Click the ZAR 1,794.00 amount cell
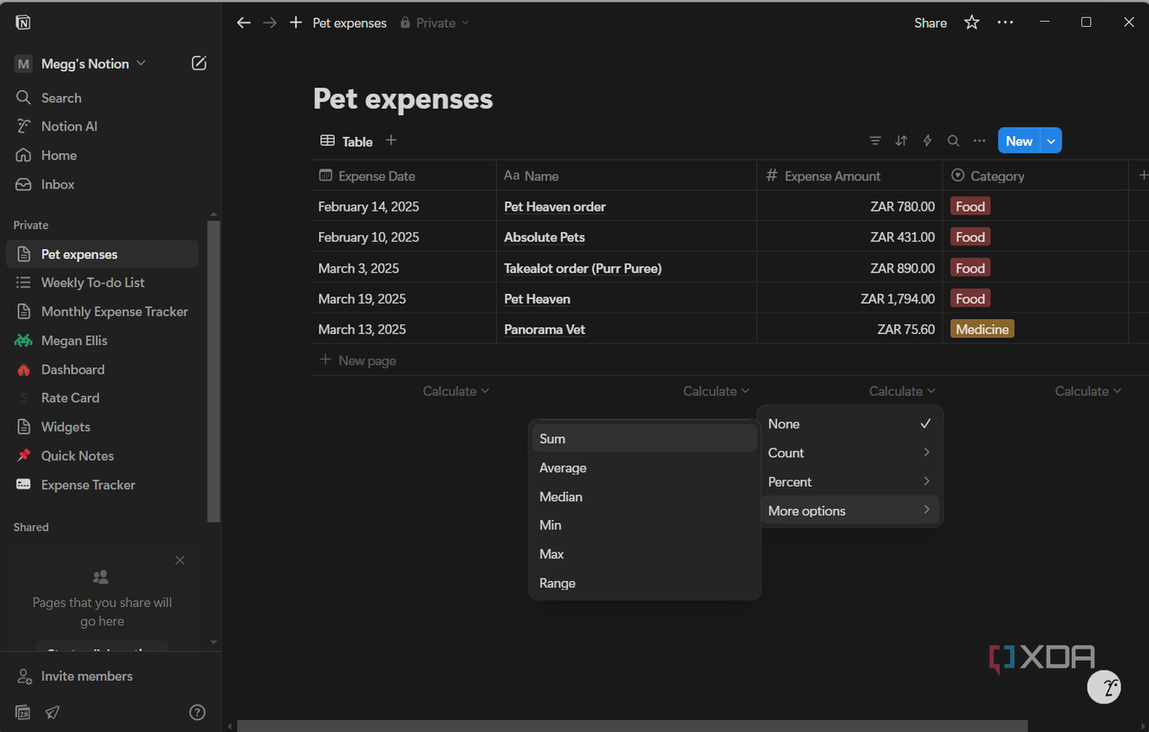This screenshot has height=732, width=1149. [x=850, y=298]
